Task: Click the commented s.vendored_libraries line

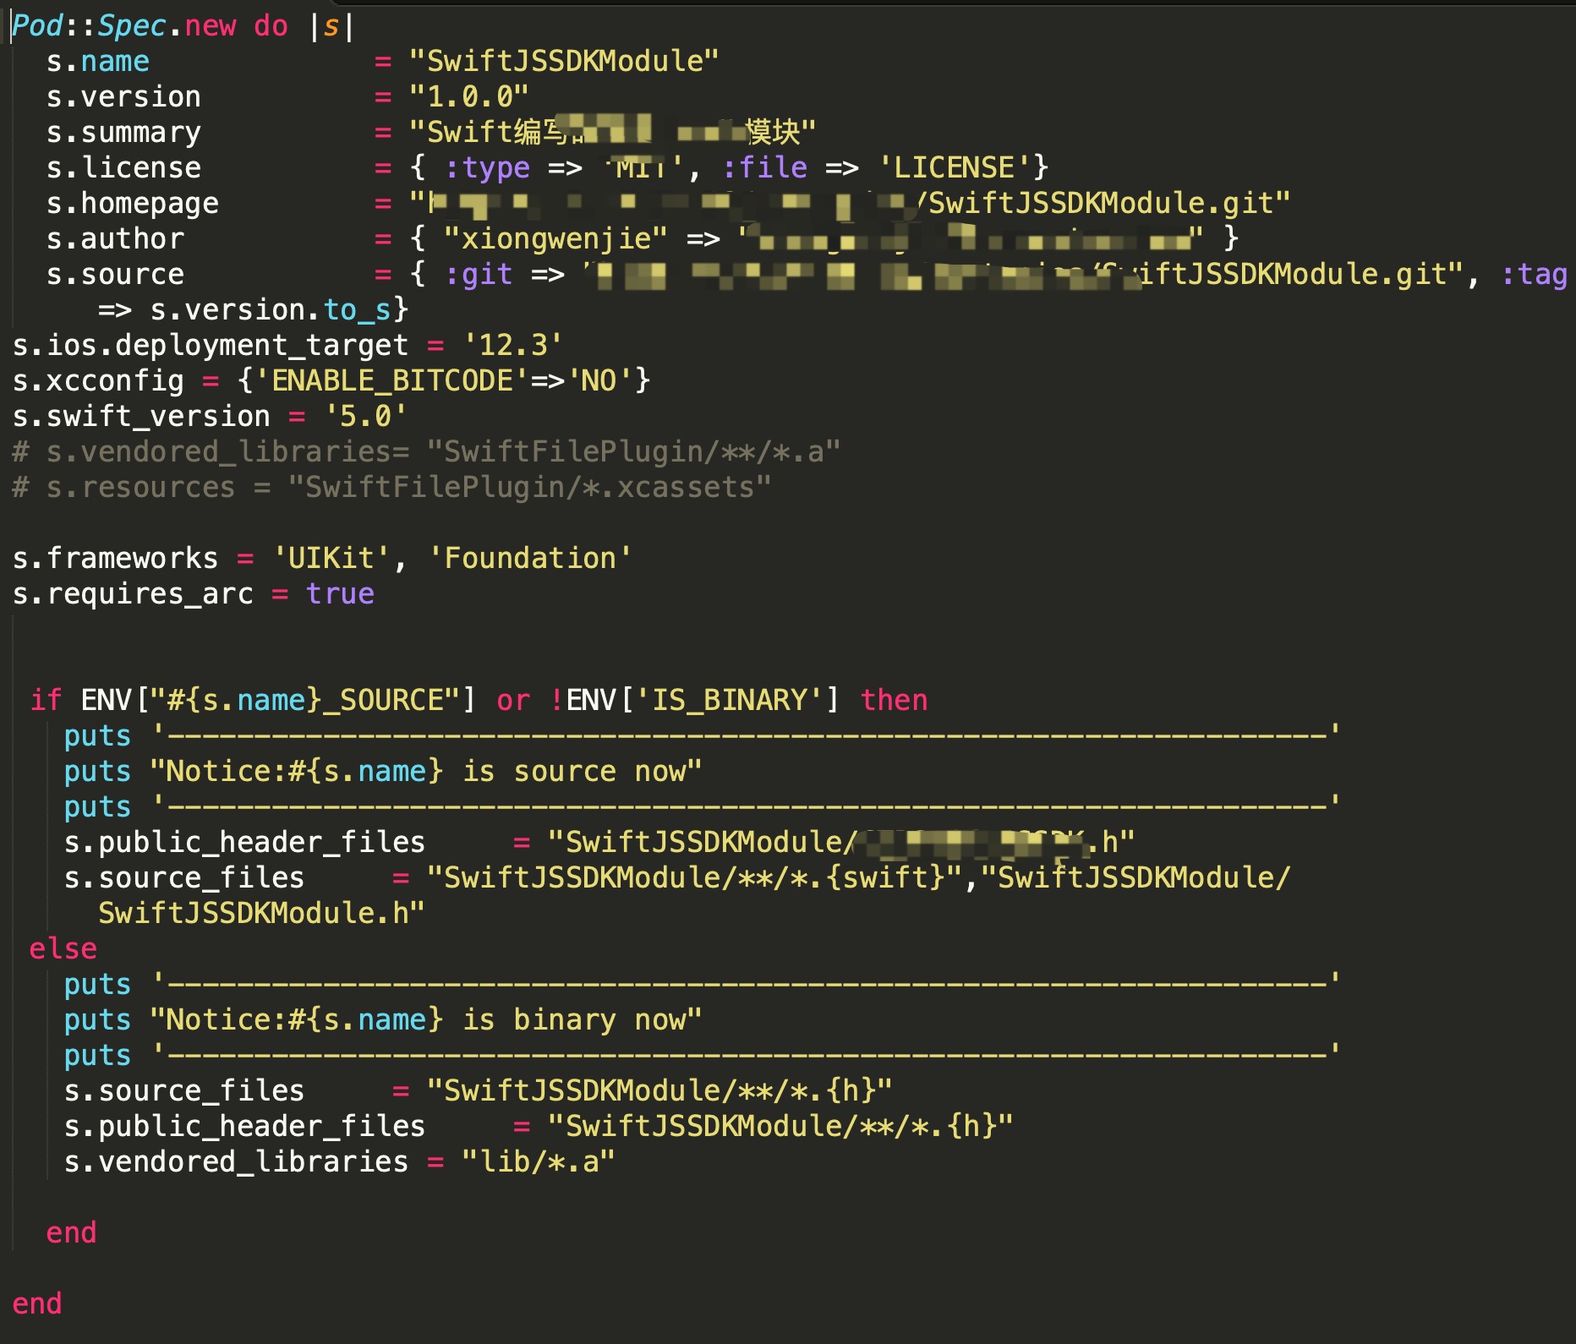Action: pyautogui.click(x=427, y=452)
